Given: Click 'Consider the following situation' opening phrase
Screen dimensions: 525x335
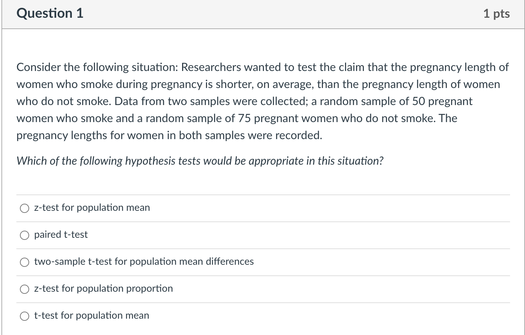Looking at the screenshot, I should tap(97, 67).
